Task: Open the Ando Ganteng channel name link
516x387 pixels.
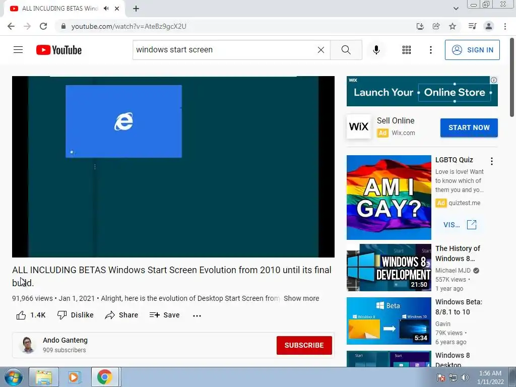Action: click(65, 340)
